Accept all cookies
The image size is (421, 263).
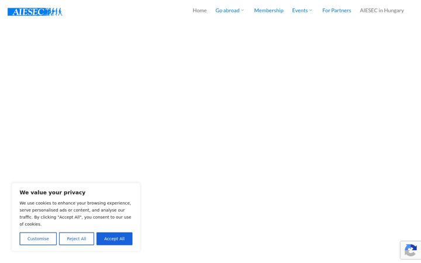[x=115, y=238]
